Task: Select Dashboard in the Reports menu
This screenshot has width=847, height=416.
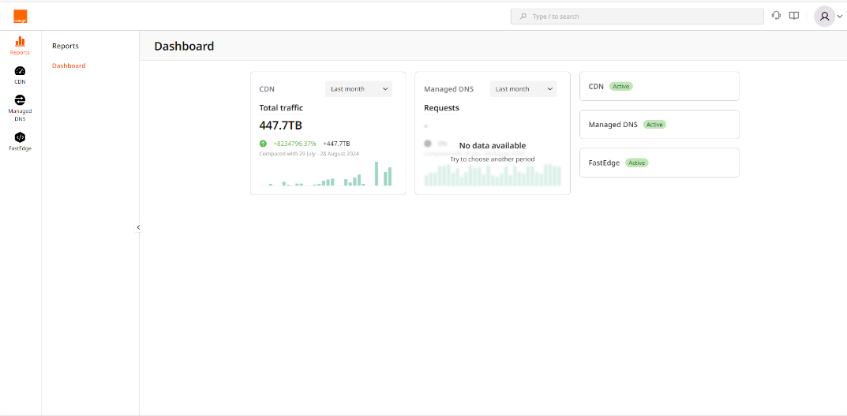Action: pos(69,66)
